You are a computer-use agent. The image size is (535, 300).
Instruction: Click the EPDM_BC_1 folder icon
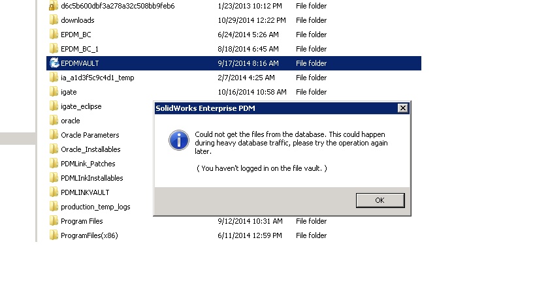pyautogui.click(x=54, y=49)
